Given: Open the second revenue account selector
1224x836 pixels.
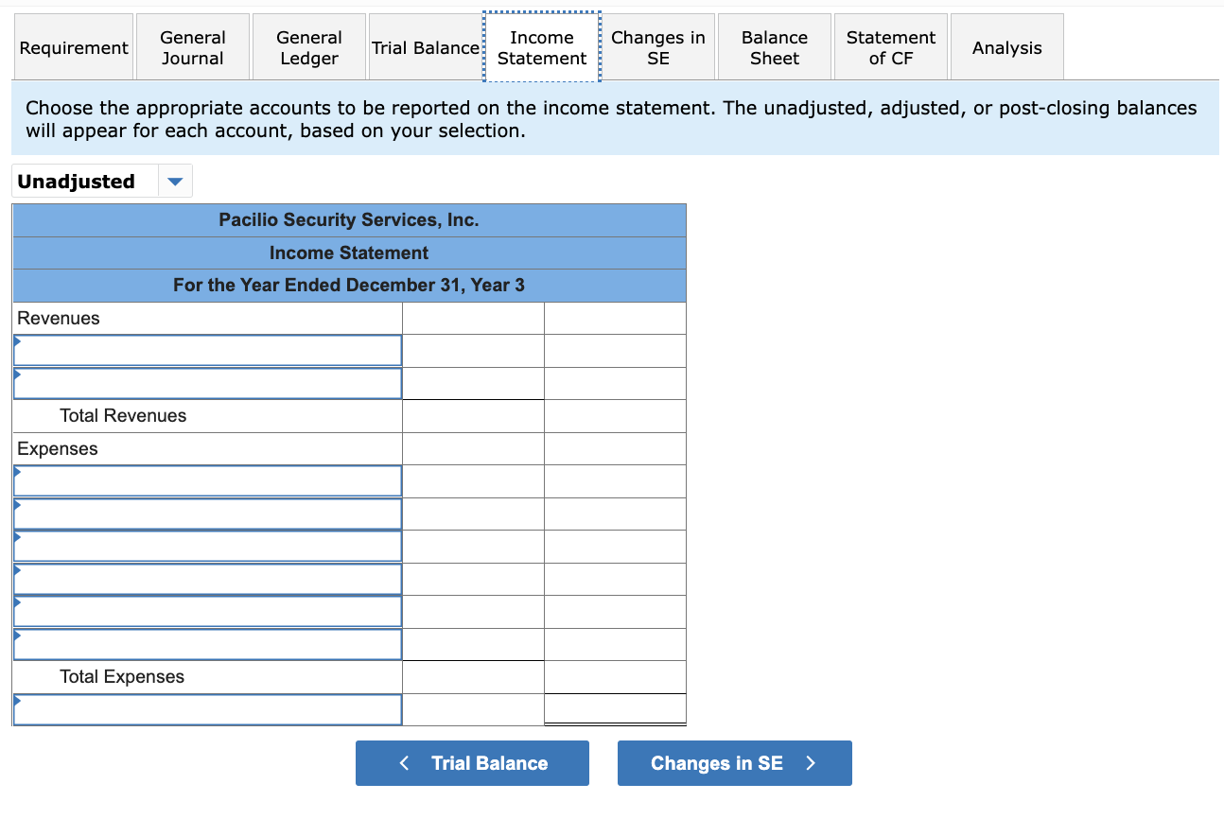Looking at the screenshot, I should 207,383.
